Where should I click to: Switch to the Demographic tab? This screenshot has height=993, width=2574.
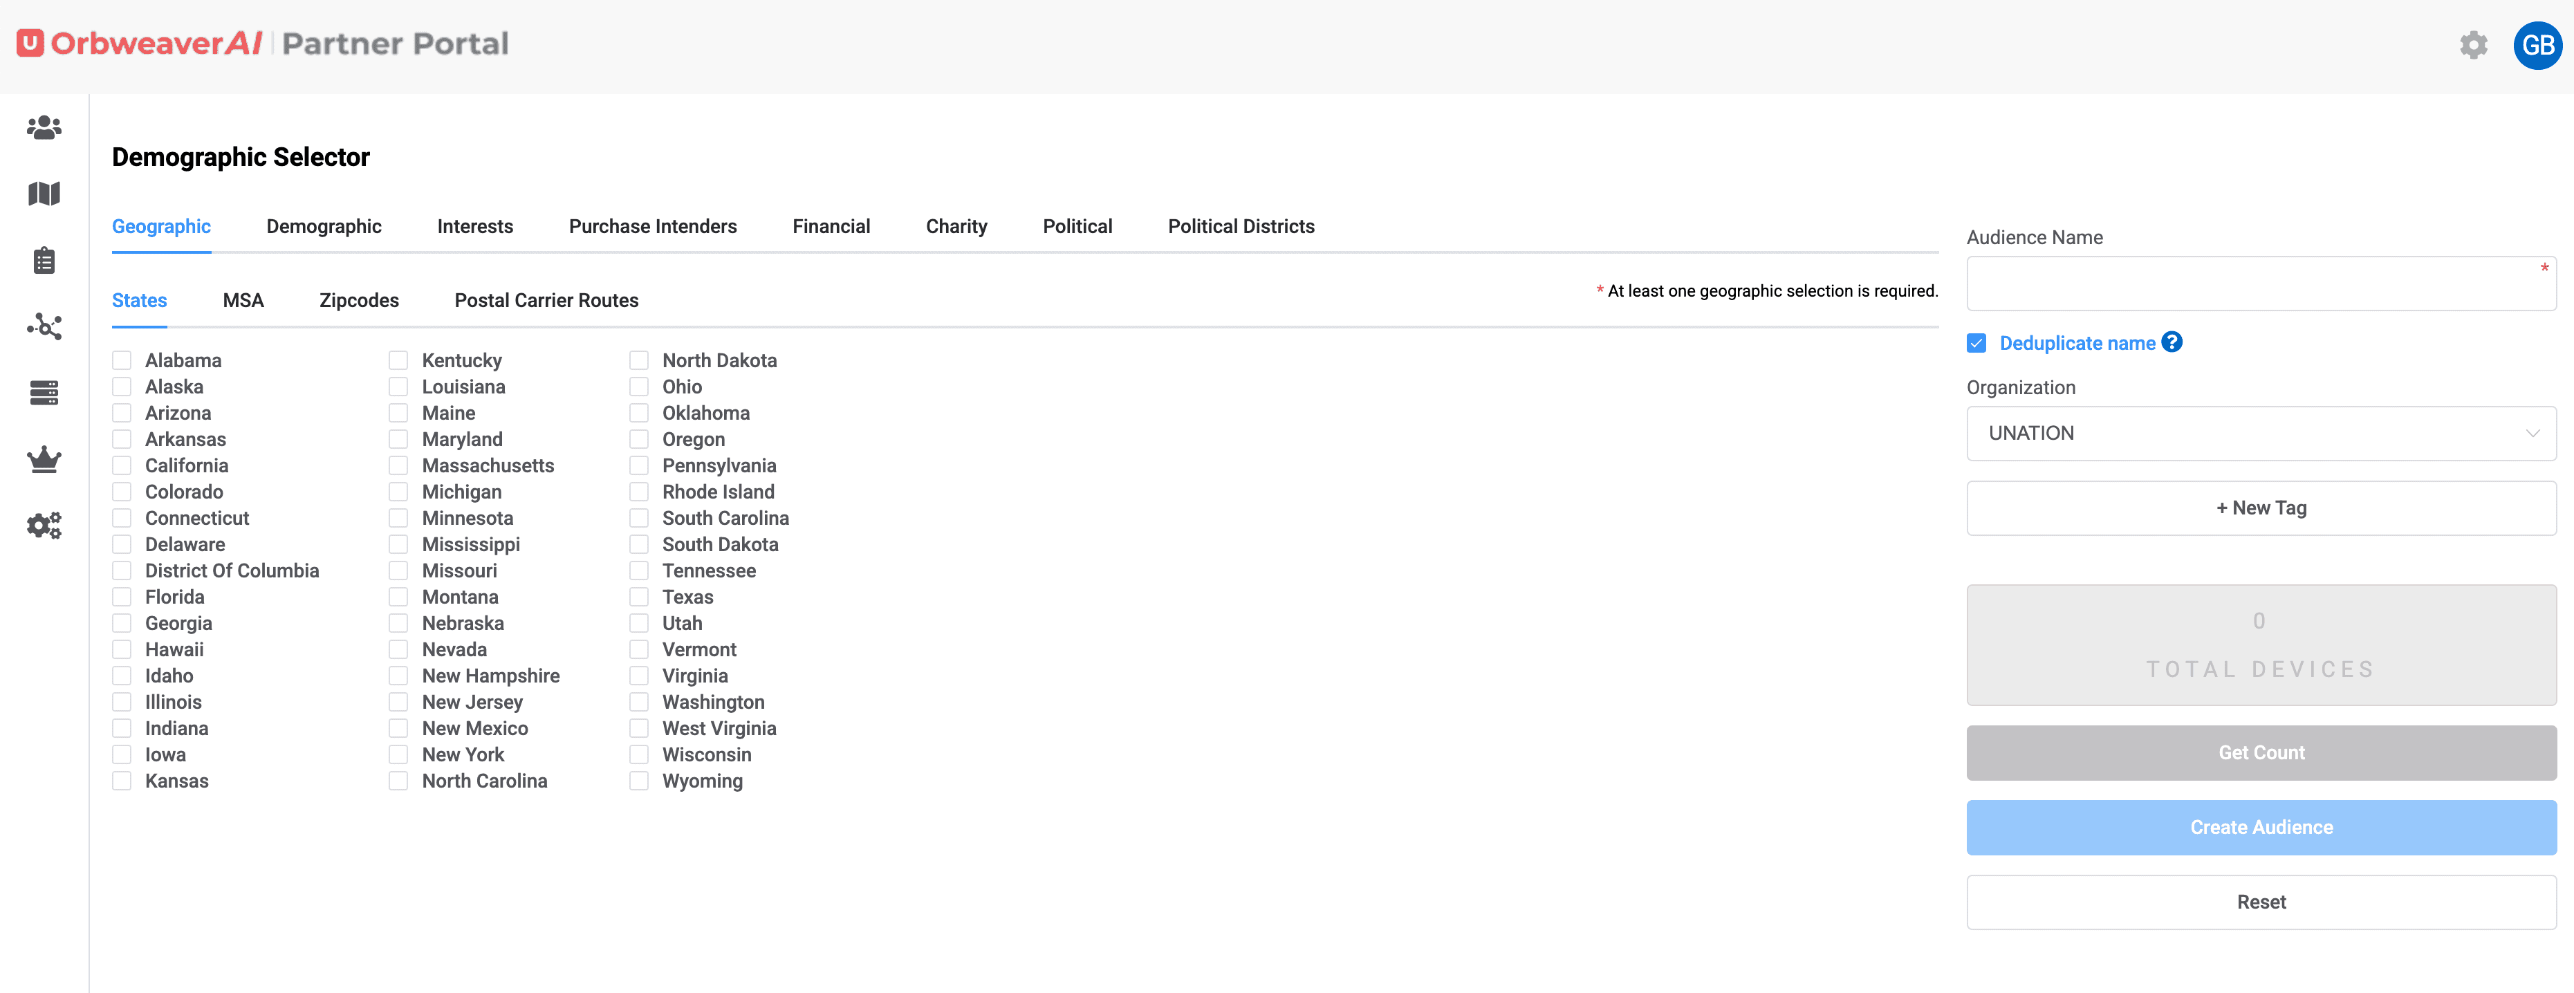tap(324, 227)
